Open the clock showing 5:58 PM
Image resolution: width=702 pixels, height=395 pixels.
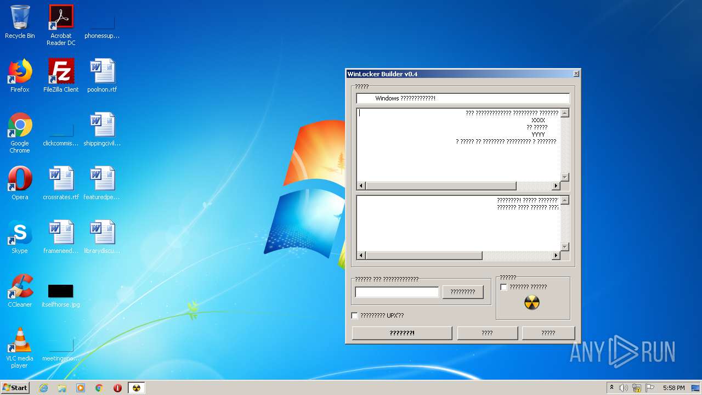pyautogui.click(x=673, y=388)
